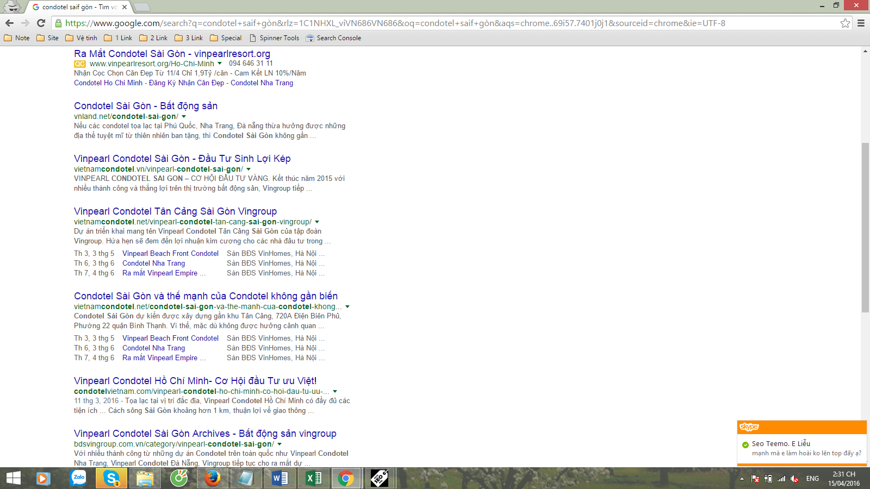The image size is (870, 489).
Task: Close the 'condotel saif gòn' tab
Action: (125, 7)
